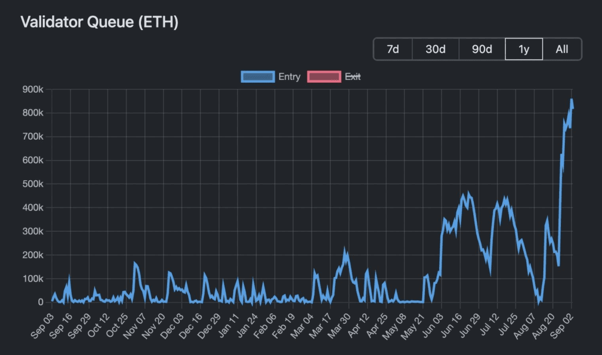Click the 900k y-axis label
Image resolution: width=602 pixels, height=355 pixels.
coord(33,89)
